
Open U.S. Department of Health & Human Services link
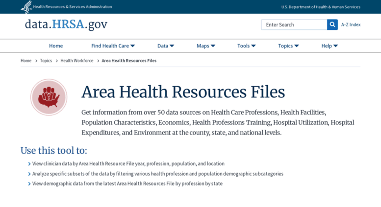click(x=321, y=7)
